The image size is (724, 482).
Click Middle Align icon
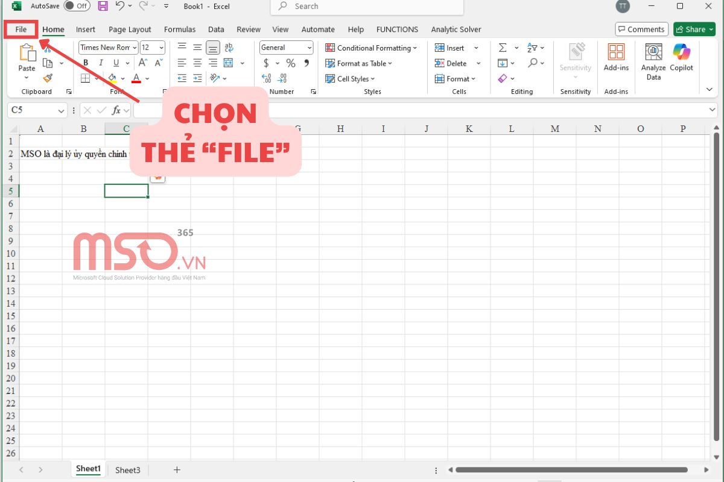[x=197, y=47]
